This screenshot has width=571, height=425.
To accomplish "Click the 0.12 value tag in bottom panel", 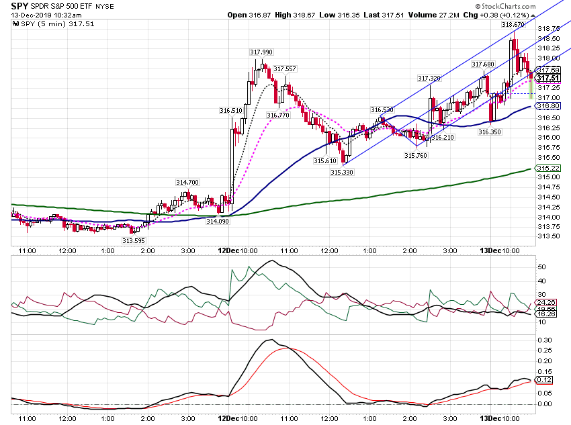I will tap(544, 380).
